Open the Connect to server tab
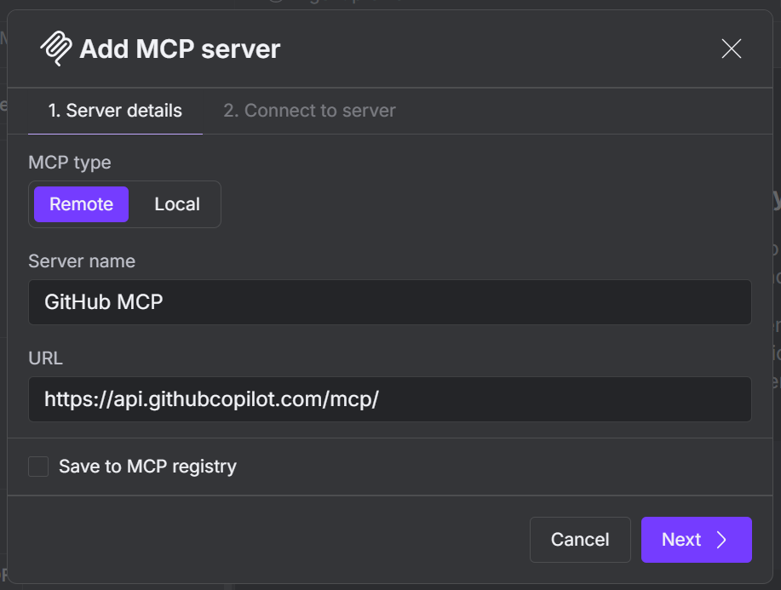 (309, 111)
